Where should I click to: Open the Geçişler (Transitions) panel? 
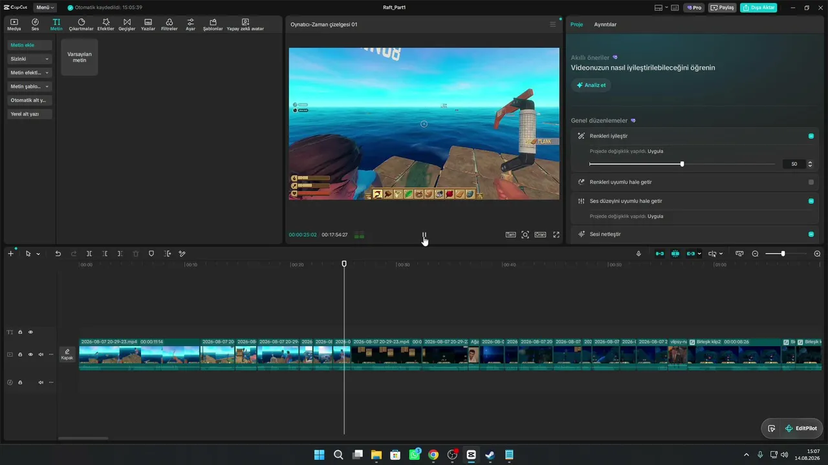pos(127,25)
